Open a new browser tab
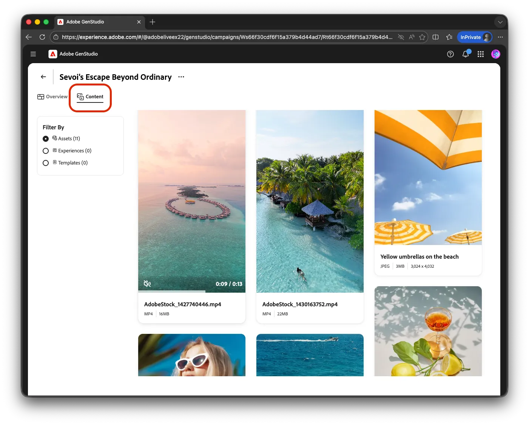Viewport: 529px width, 425px height. point(153,22)
